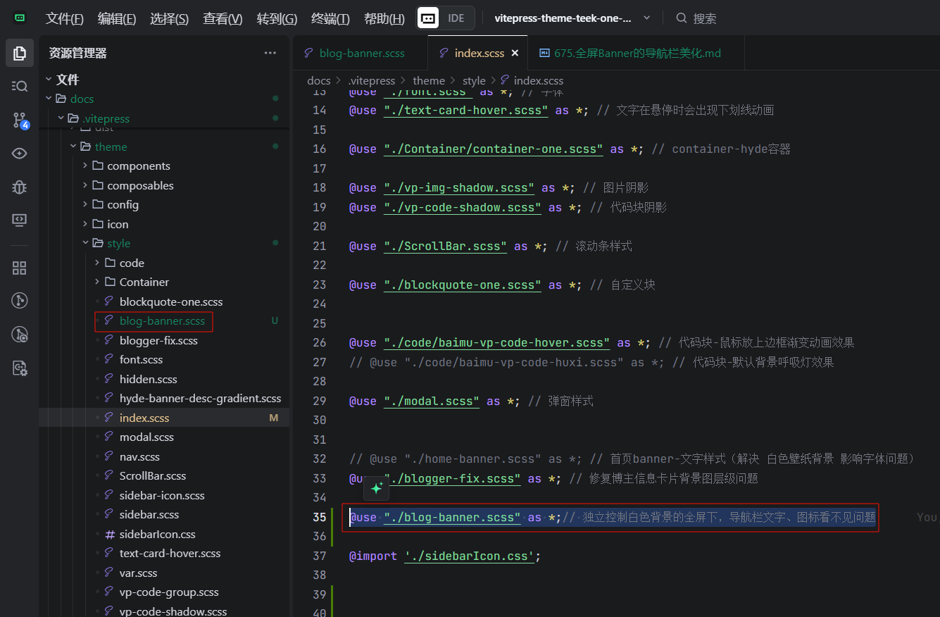The width and height of the screenshot is (940, 617).
Task: Open the Run and Debug bug icon
Action: 20,187
